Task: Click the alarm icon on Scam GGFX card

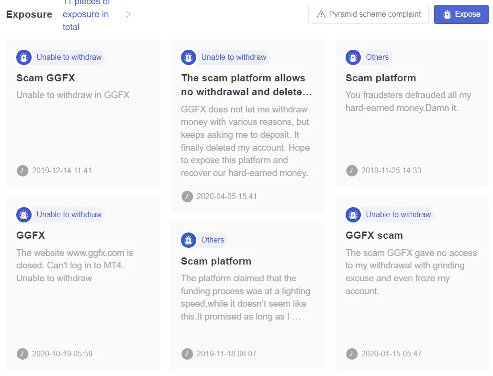Action: click(24, 57)
